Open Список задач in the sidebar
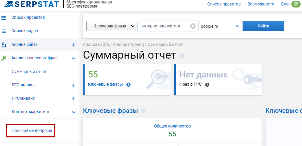The width and height of the screenshot is (302, 146). tap(25, 31)
